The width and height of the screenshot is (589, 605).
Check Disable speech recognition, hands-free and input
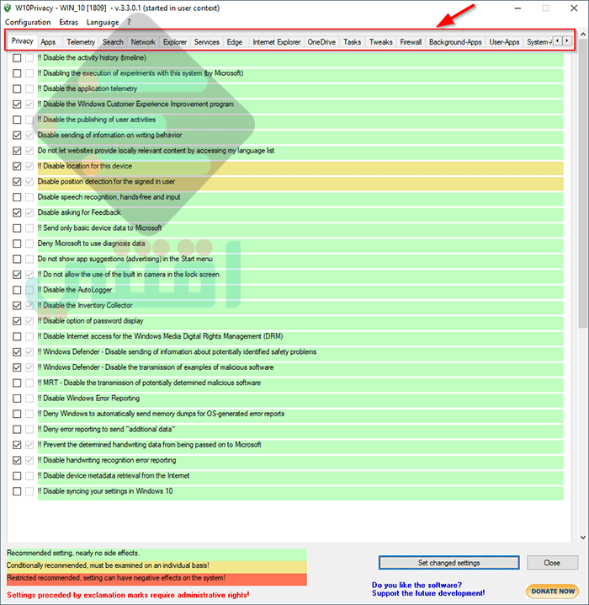(17, 197)
